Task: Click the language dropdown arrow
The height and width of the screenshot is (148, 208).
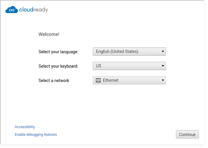Action: point(163,52)
